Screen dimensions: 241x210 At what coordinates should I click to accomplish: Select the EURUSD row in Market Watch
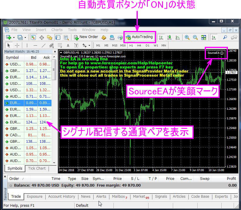(x=18, y=77)
